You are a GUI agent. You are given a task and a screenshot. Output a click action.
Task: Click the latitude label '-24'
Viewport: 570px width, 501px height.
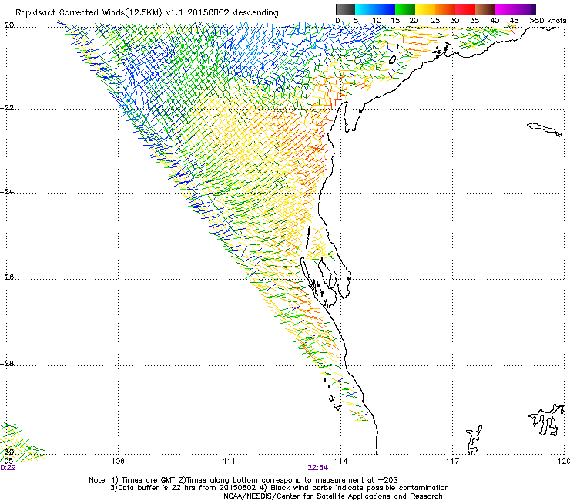click(7, 192)
